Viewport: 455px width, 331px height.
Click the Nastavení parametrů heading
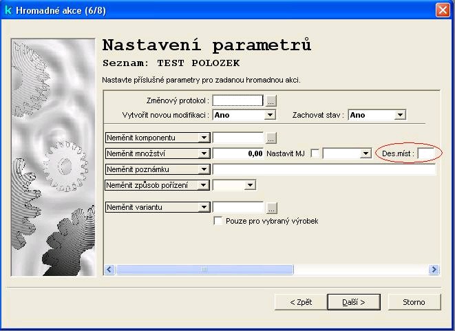coord(207,45)
